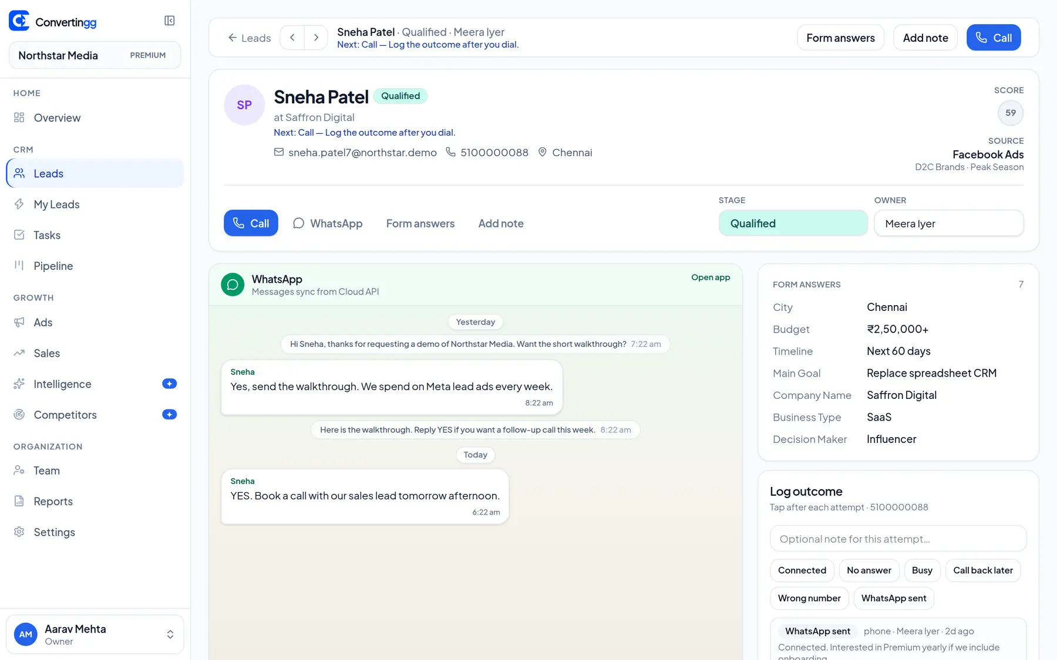Go back to Leads list
Viewport: 1057px width, 660px height.
250,38
